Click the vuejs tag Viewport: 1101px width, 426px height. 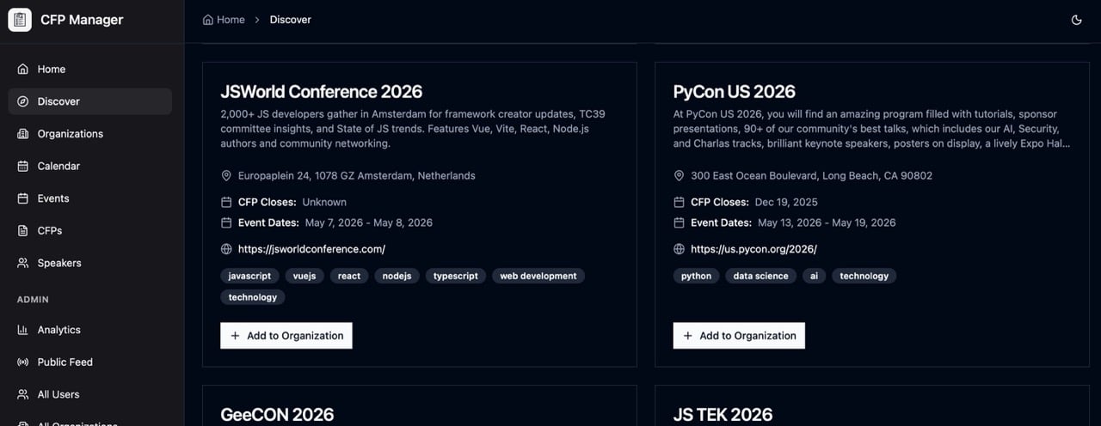(304, 276)
